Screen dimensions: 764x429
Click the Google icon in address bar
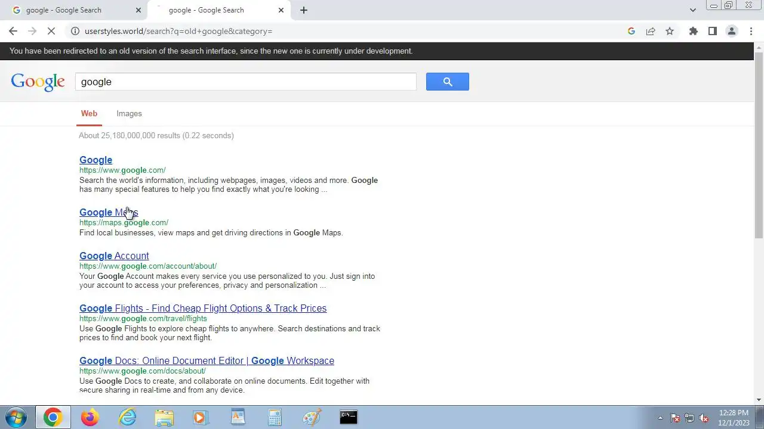click(631, 31)
